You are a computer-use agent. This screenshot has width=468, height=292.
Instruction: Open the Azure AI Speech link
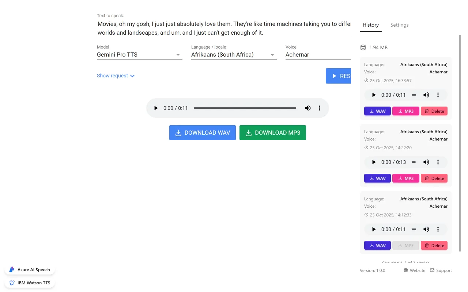click(x=30, y=270)
